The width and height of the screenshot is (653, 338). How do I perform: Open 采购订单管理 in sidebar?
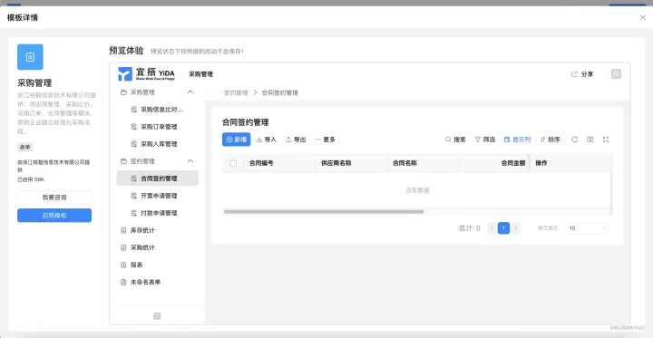(x=158, y=127)
